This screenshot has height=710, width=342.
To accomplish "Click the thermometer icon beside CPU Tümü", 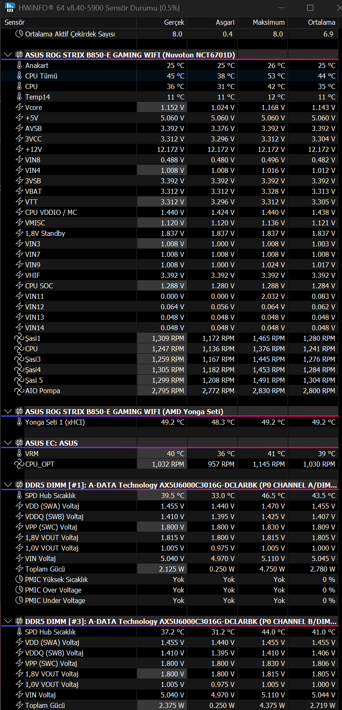I will click(x=19, y=76).
